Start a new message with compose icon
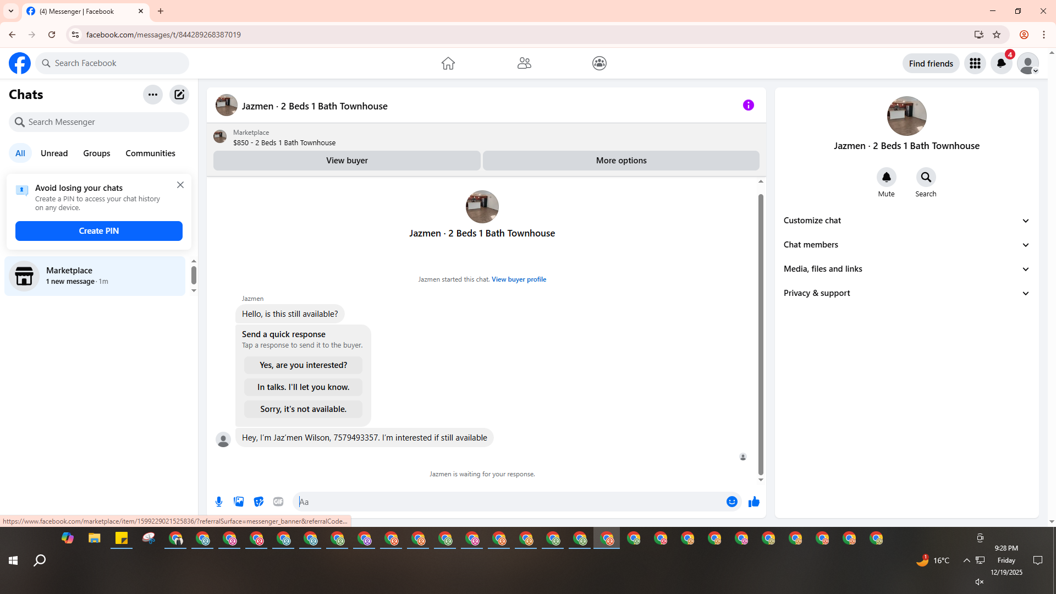Screen dimensions: 1056x594 coord(179,95)
